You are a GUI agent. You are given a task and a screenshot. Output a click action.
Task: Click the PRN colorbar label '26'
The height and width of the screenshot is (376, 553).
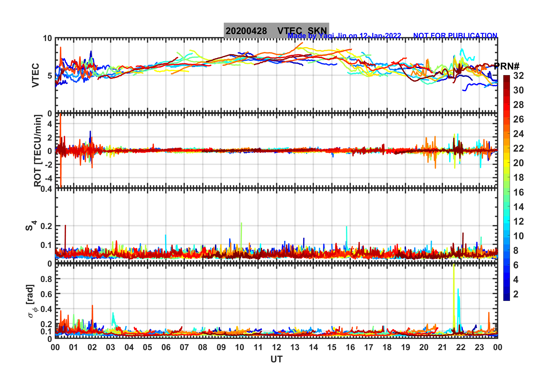tap(518, 119)
